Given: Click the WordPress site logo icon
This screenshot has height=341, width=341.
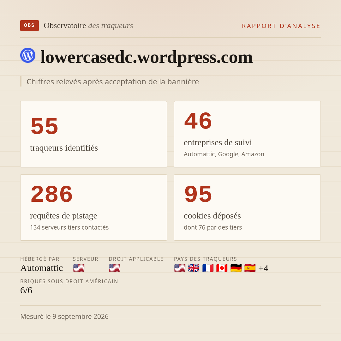Looking at the screenshot, I should [x=28, y=55].
